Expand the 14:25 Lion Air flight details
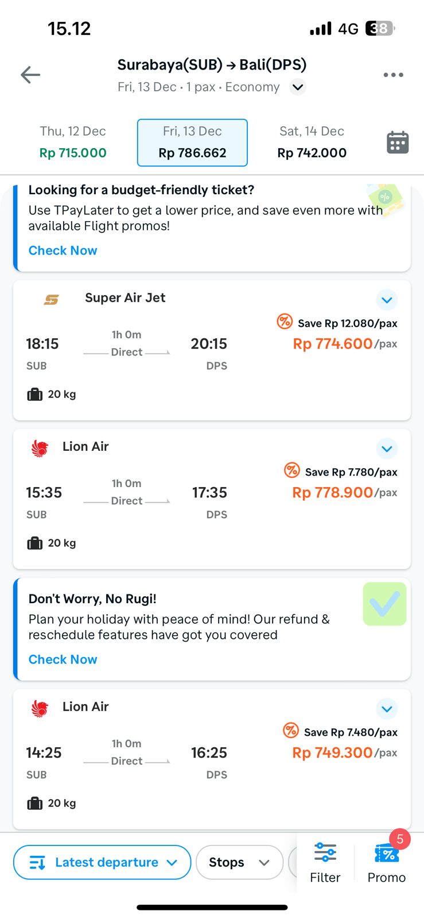Screen dimensions: 424x919 tap(387, 709)
